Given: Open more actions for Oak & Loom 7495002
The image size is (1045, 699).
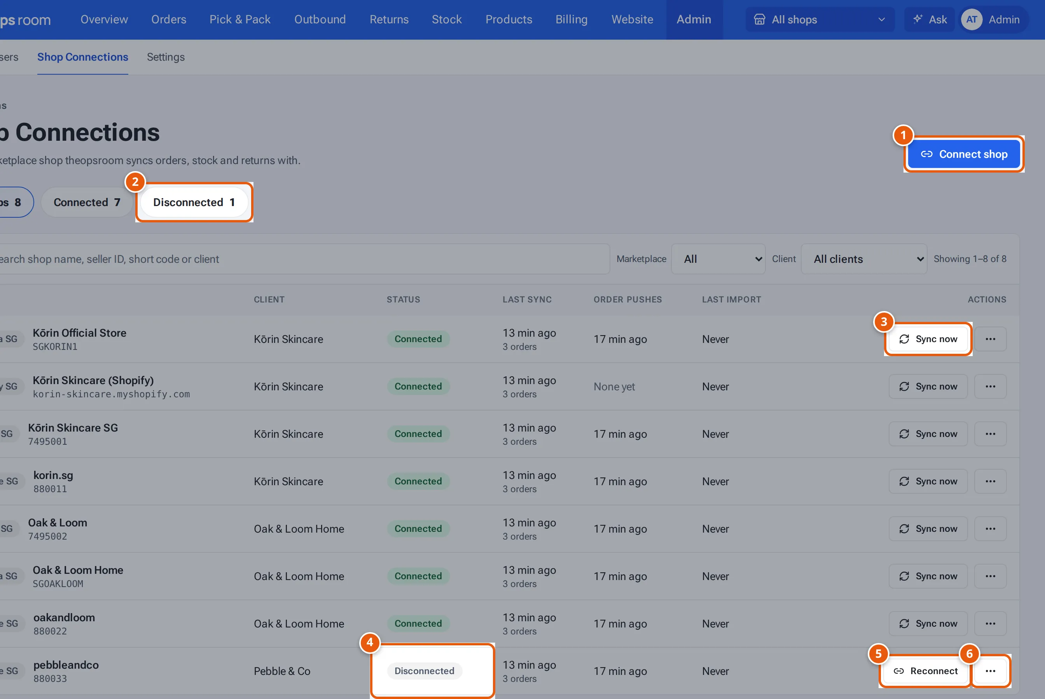Looking at the screenshot, I should [990, 529].
